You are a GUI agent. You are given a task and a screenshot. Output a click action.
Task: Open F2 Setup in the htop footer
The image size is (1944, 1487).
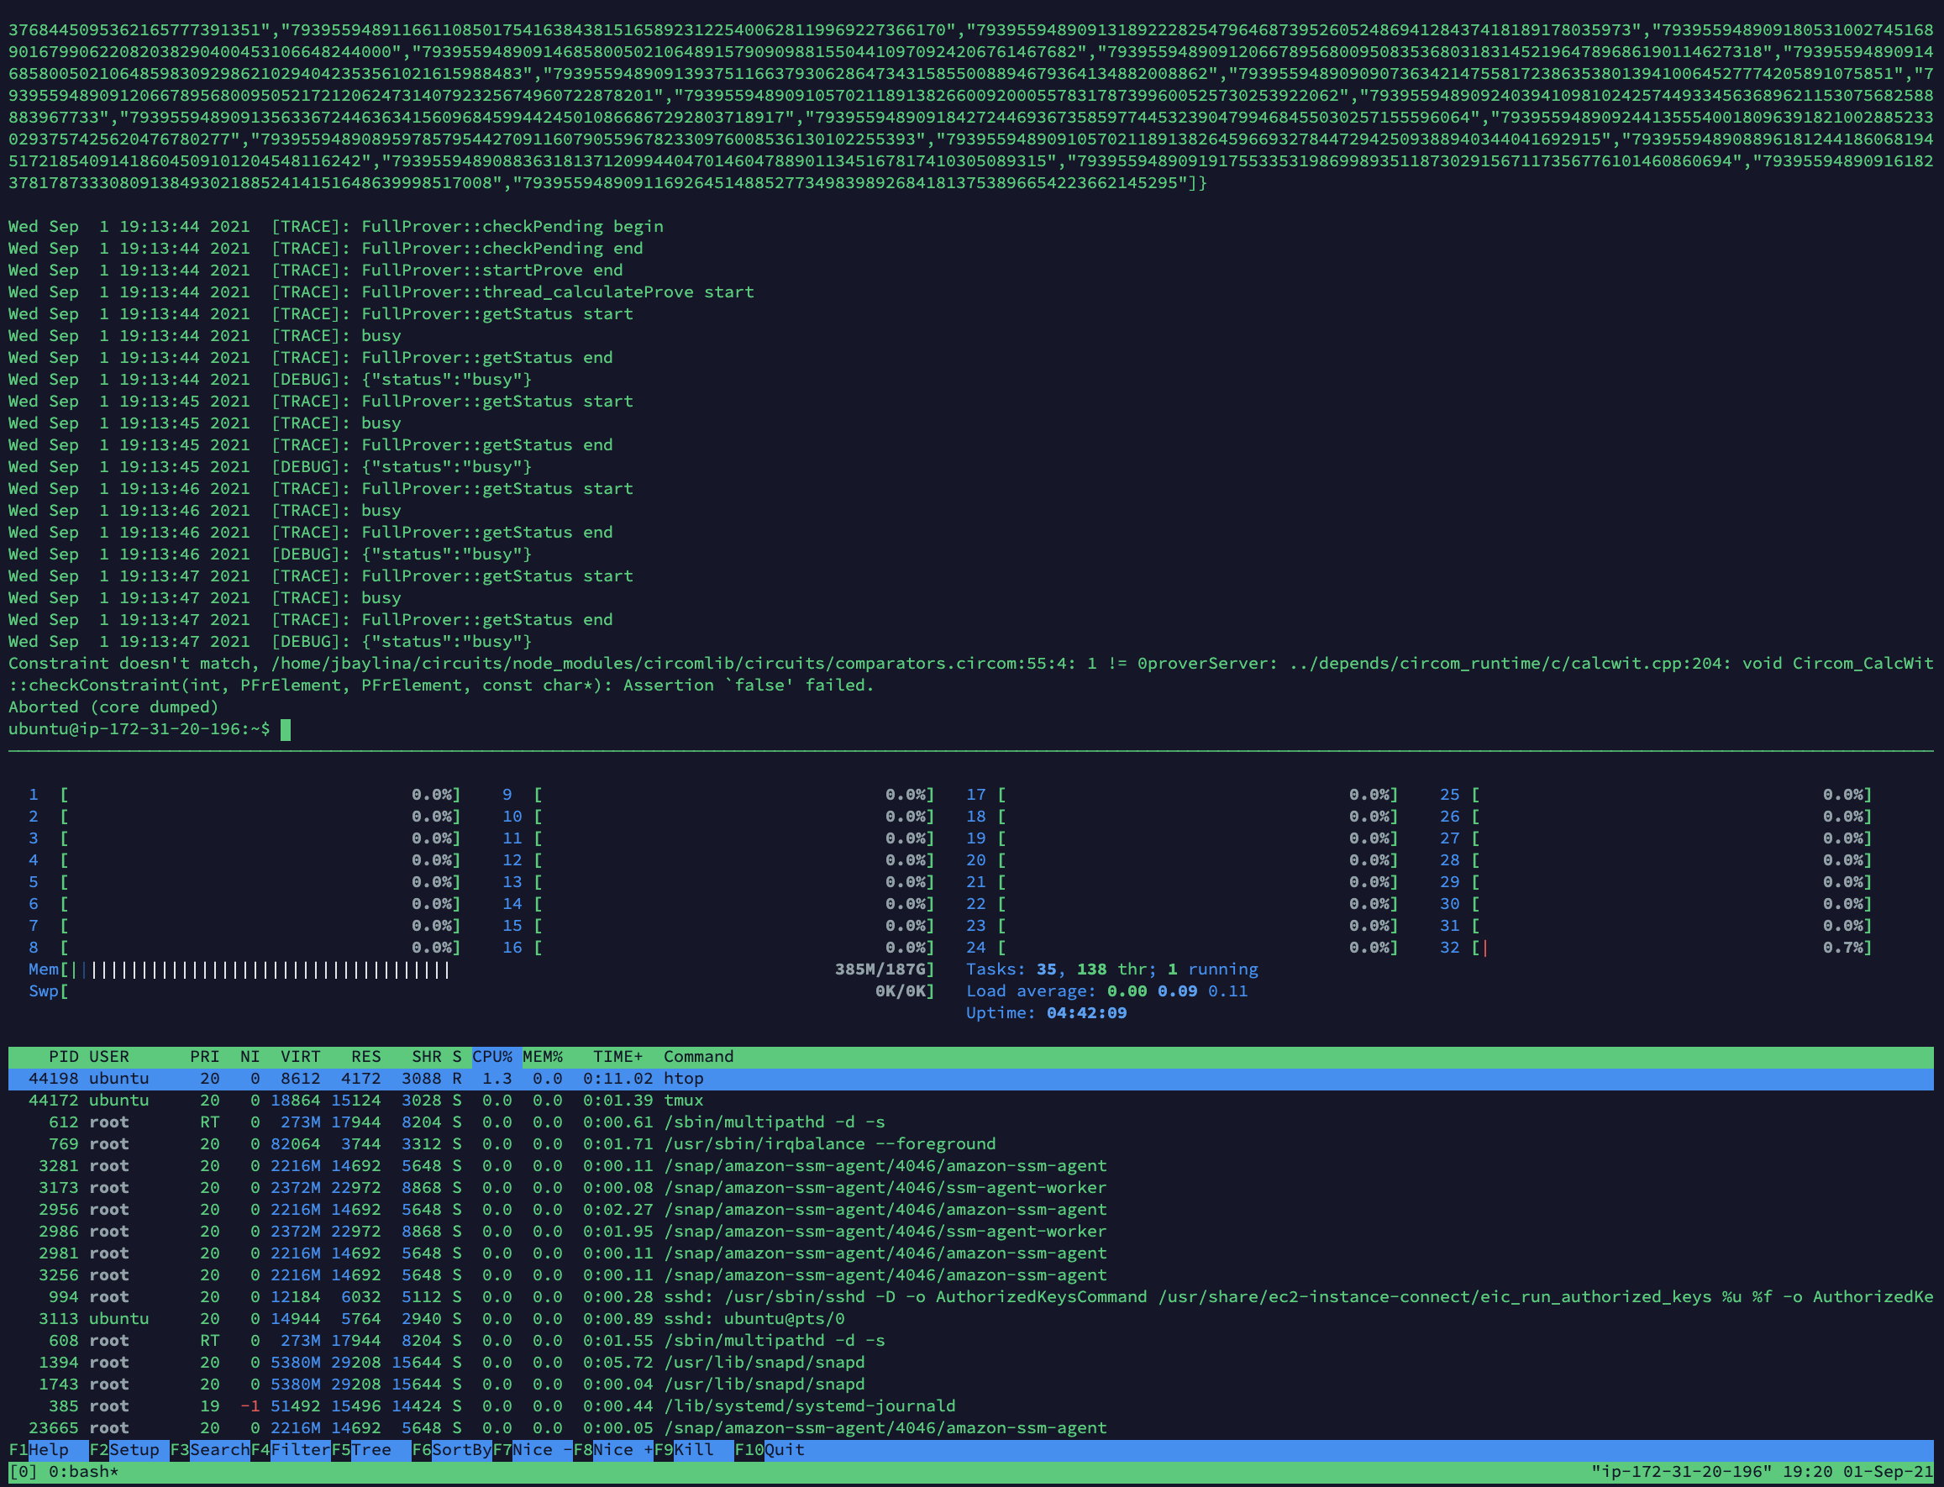129,1450
